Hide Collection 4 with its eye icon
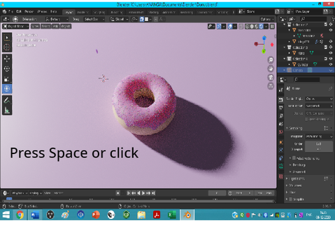This screenshot has width=335, height=252. (x=331, y=59)
